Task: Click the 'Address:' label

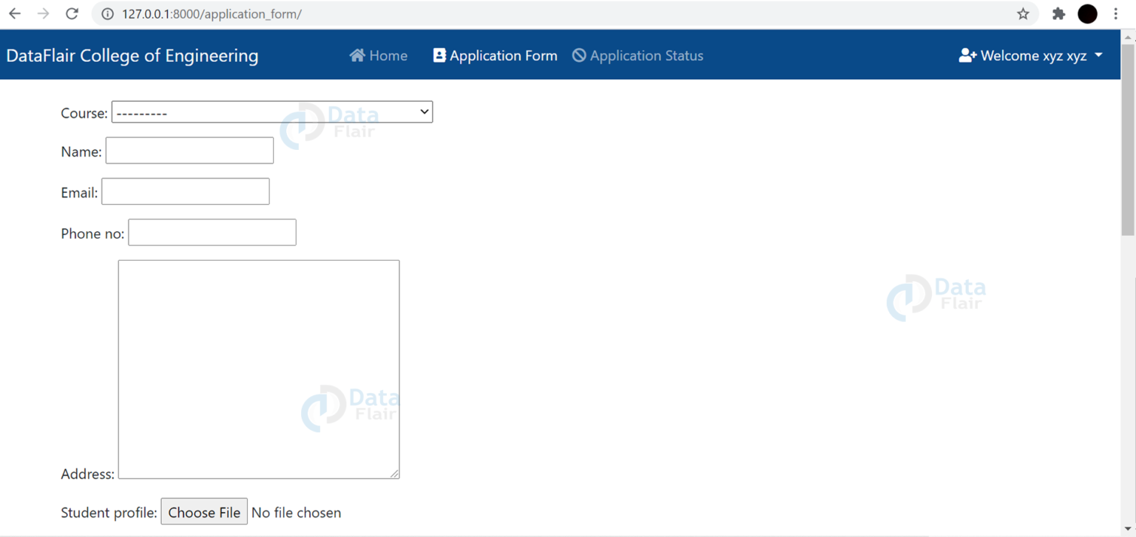Action: coord(87,474)
